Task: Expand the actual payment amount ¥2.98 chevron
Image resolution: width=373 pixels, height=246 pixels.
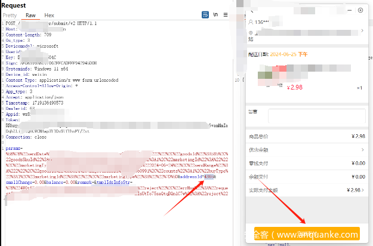Action: click(363, 190)
